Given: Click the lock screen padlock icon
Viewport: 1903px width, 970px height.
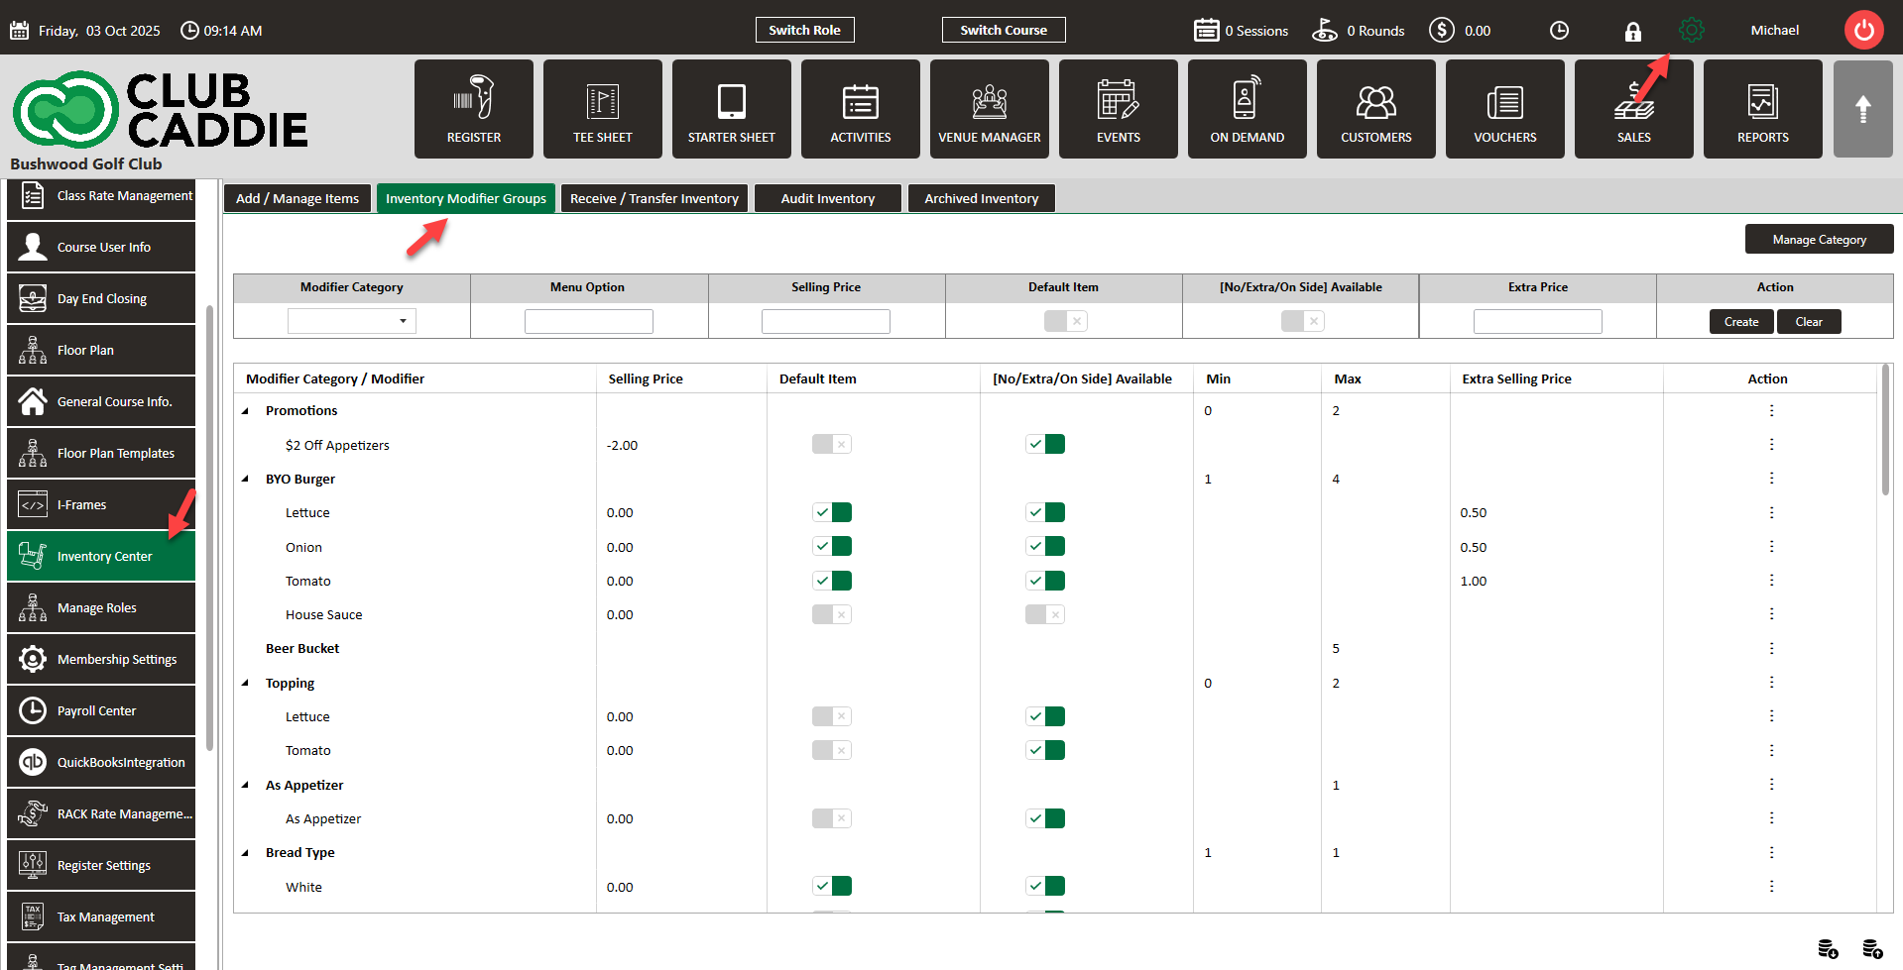Looking at the screenshot, I should tap(1632, 32).
